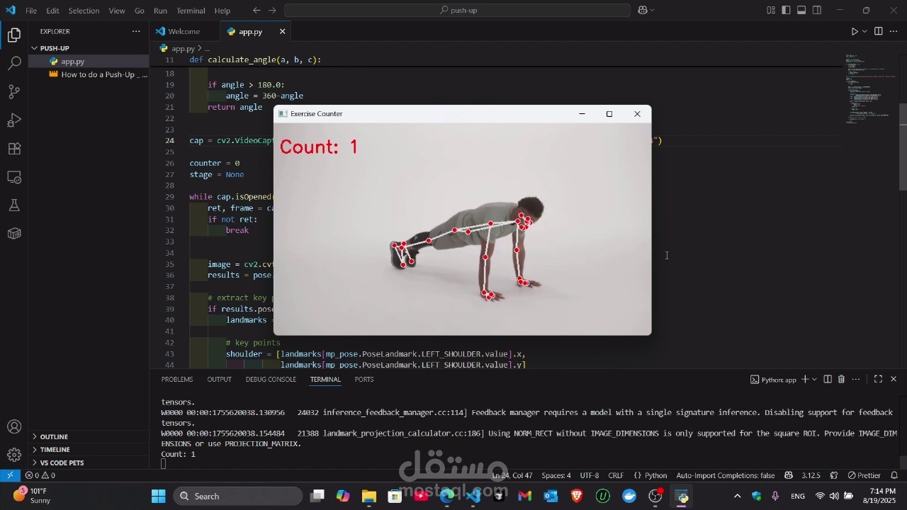Open the Selection menu
The height and width of the screenshot is (510, 907).
[x=84, y=11]
